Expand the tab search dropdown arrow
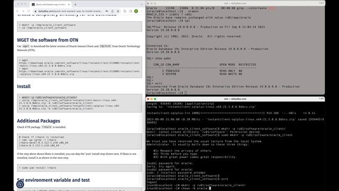 (x=141, y=4)
